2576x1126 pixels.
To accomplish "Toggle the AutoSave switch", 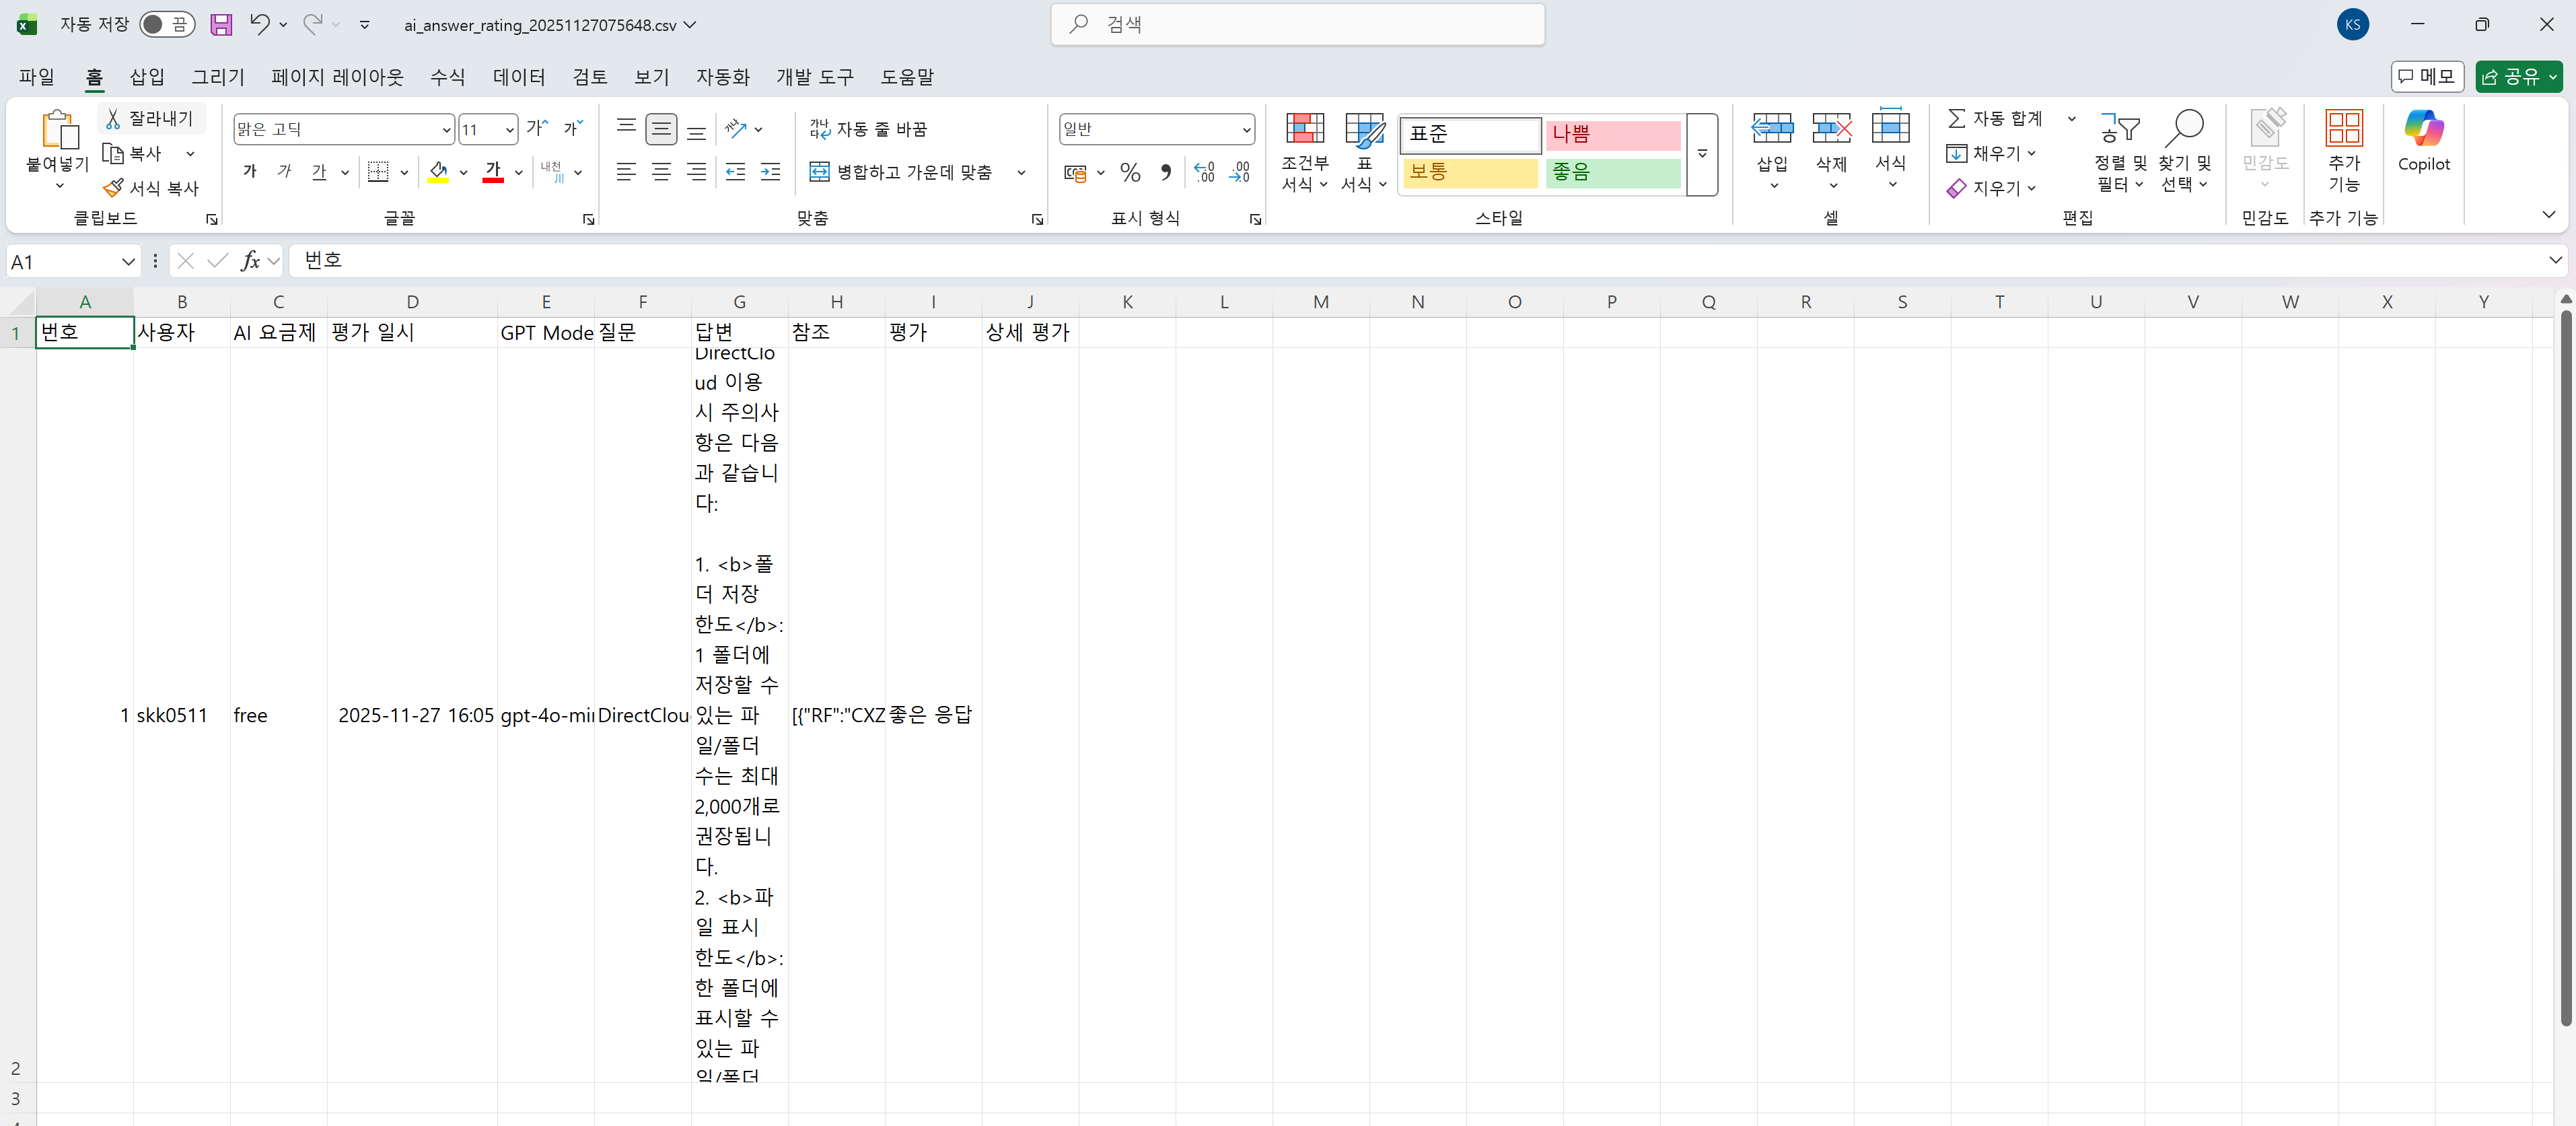I will 166,24.
